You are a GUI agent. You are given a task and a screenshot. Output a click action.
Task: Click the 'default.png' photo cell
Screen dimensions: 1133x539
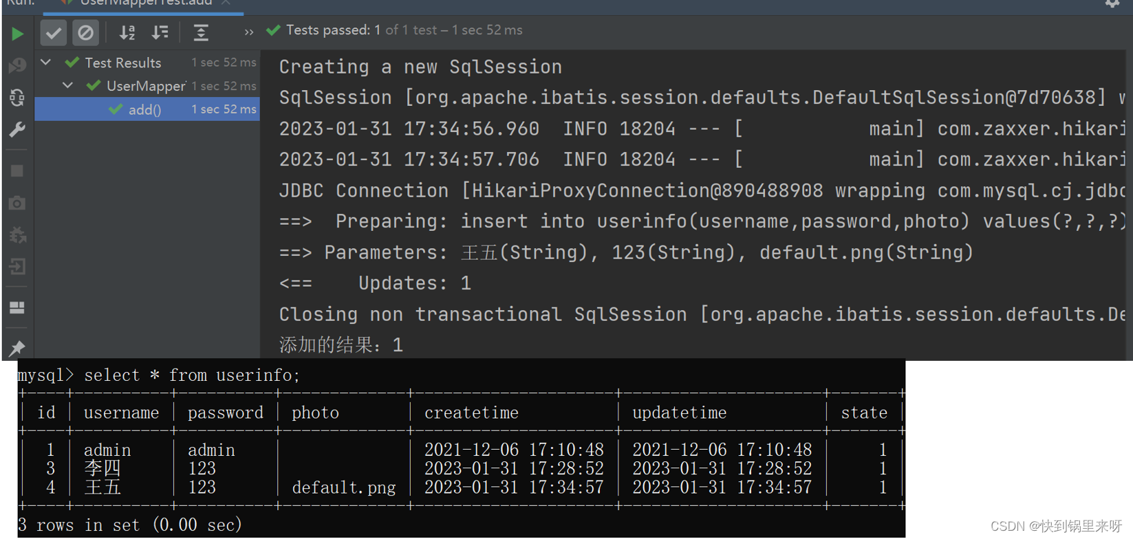[x=344, y=487]
